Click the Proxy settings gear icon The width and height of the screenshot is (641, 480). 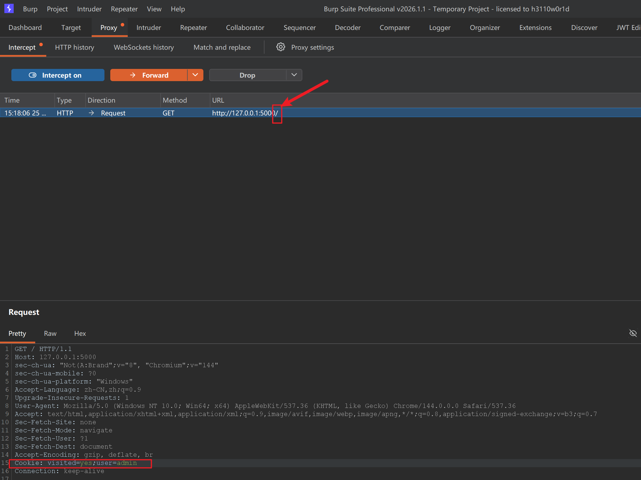tap(280, 47)
